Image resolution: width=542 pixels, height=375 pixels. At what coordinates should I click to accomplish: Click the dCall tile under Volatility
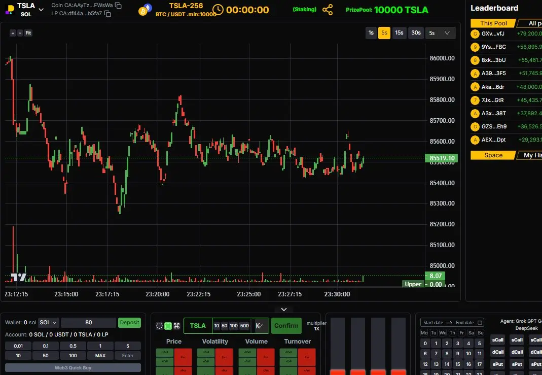[206, 353]
